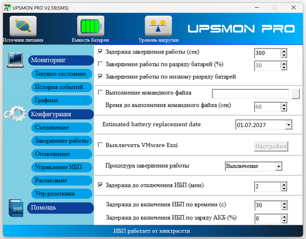Click the power source plug icon

click(23, 26)
